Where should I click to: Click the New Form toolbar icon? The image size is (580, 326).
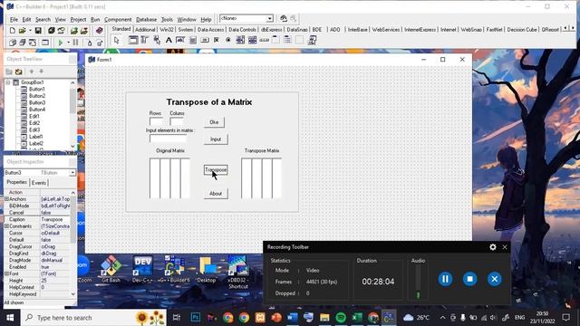[45, 43]
